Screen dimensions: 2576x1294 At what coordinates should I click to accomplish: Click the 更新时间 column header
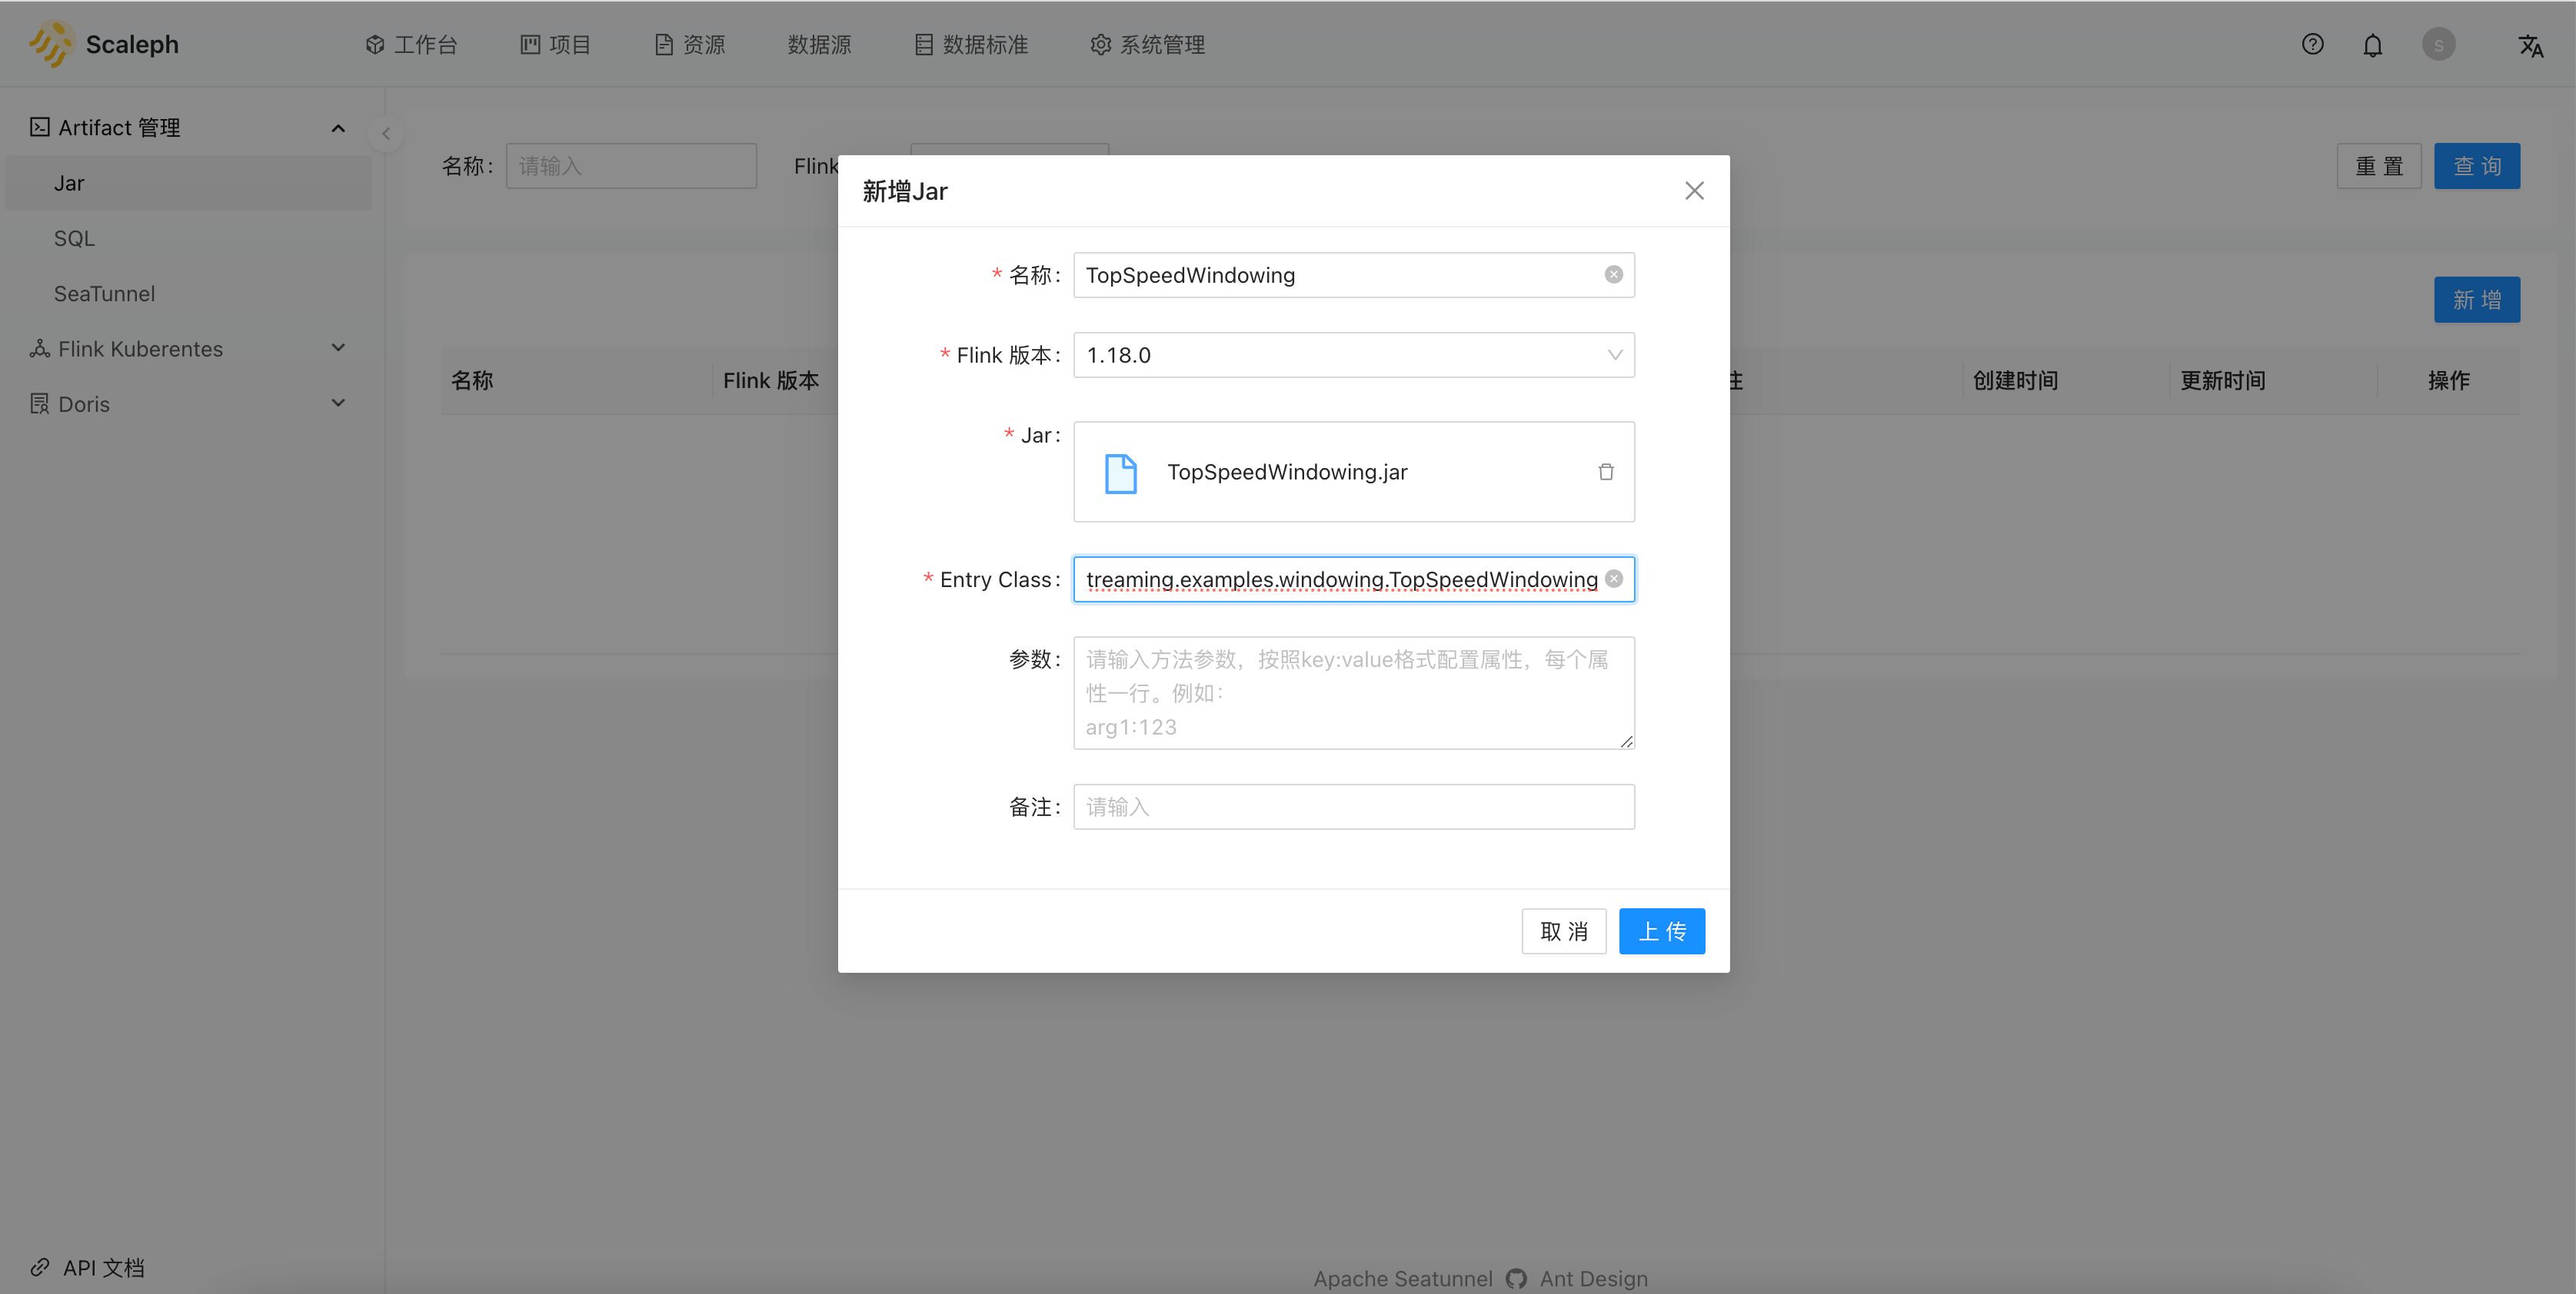(2222, 380)
